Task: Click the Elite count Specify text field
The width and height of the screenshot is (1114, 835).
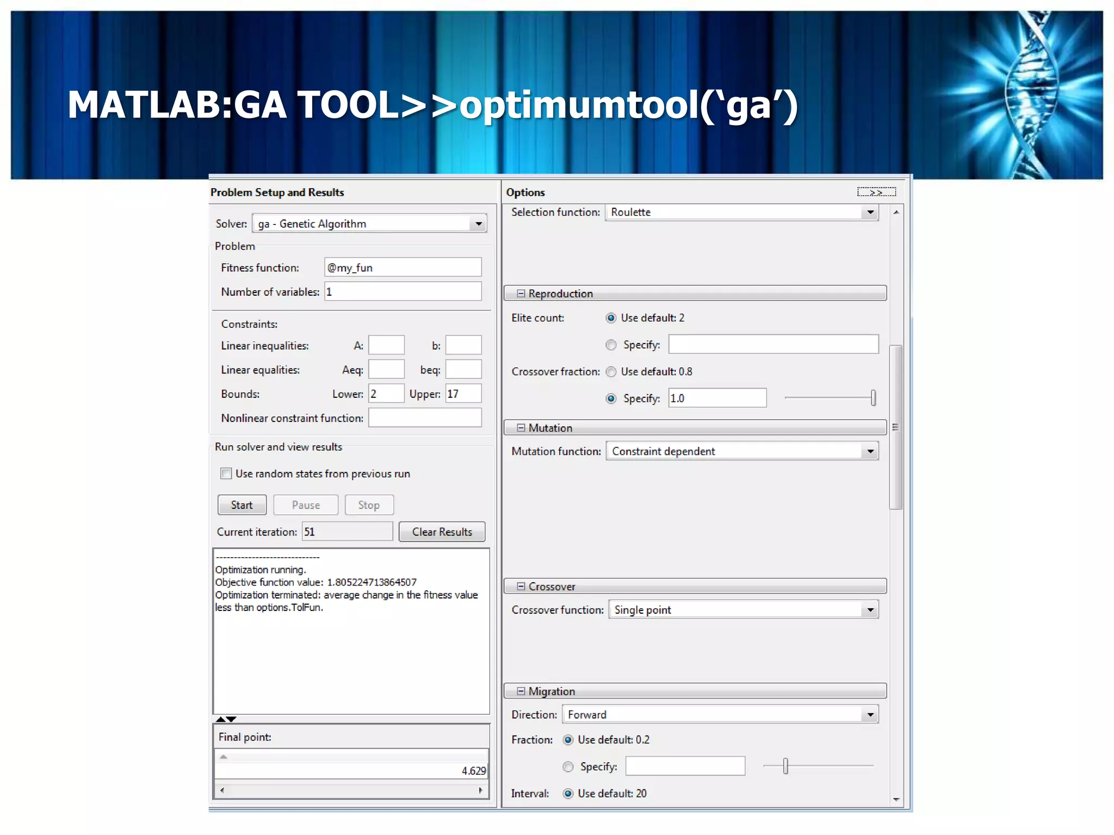Action: pyautogui.click(x=773, y=345)
